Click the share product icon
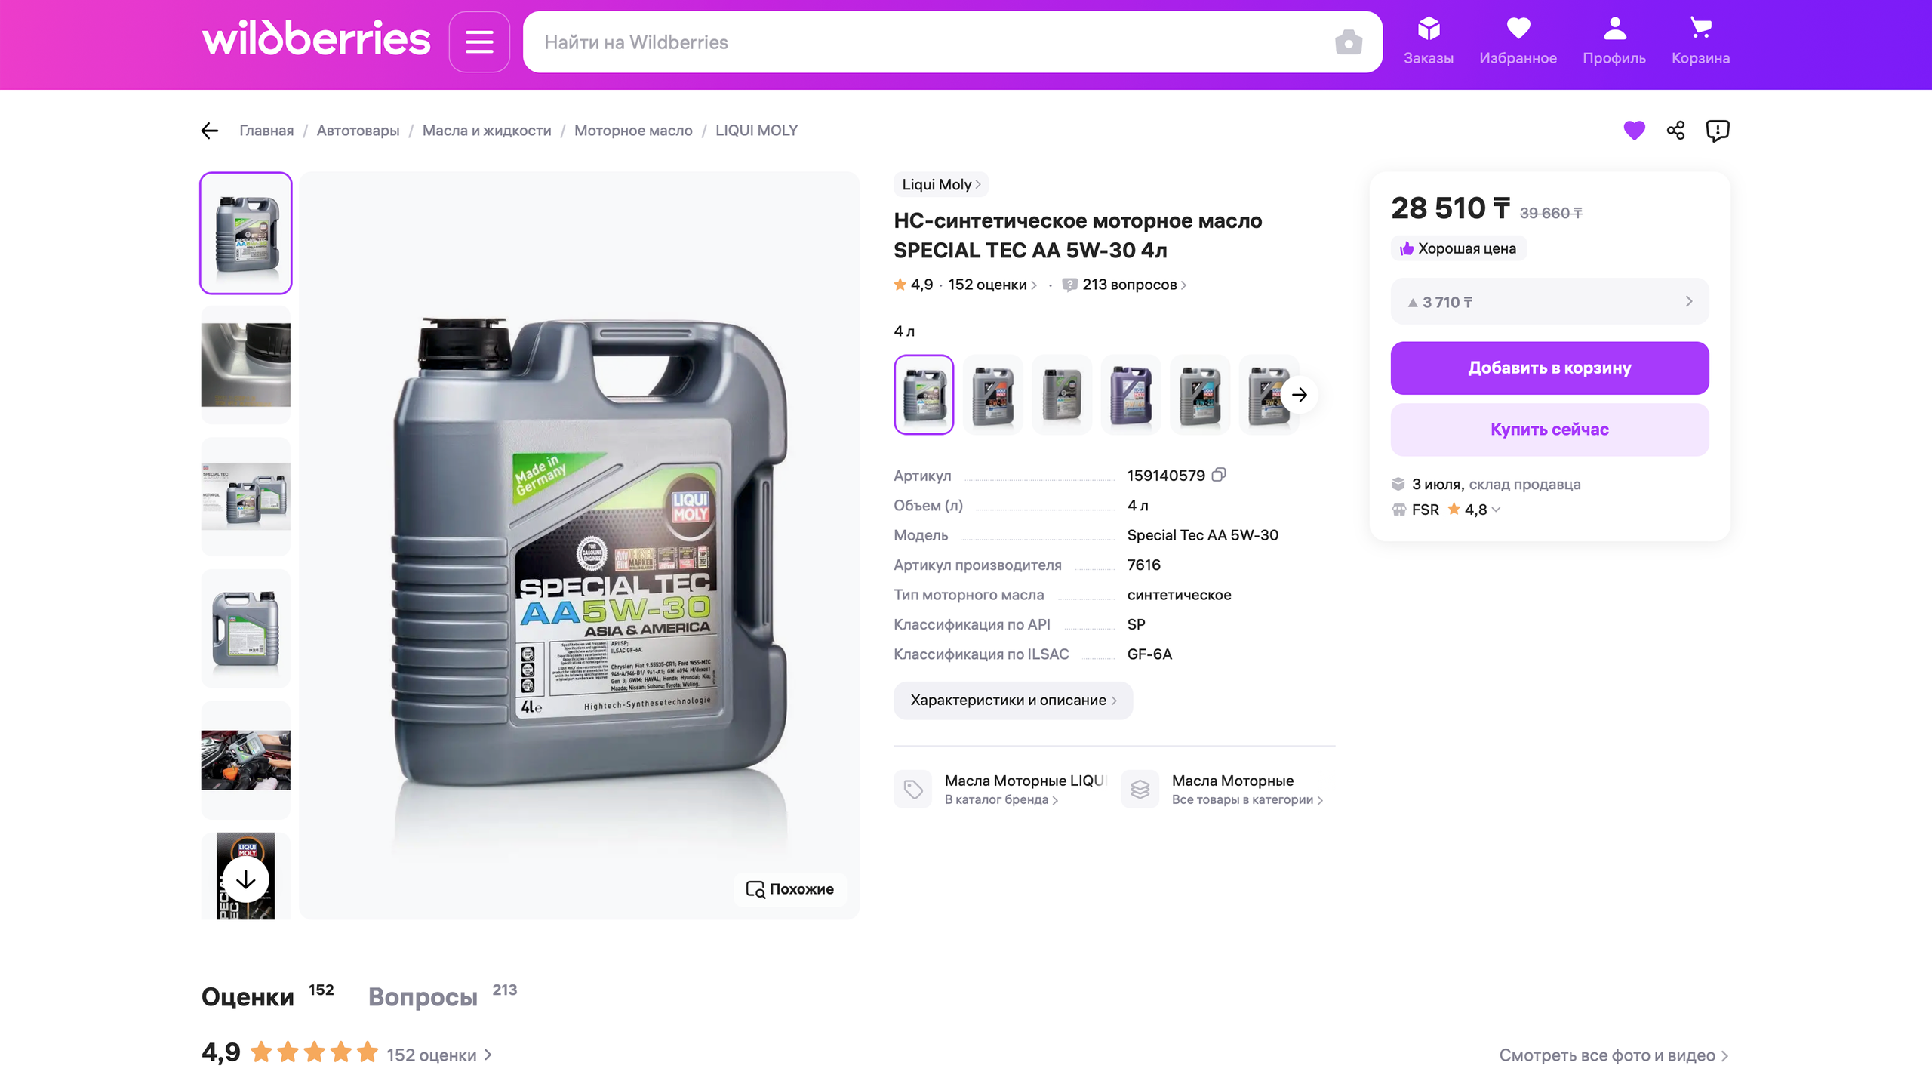 click(1675, 131)
